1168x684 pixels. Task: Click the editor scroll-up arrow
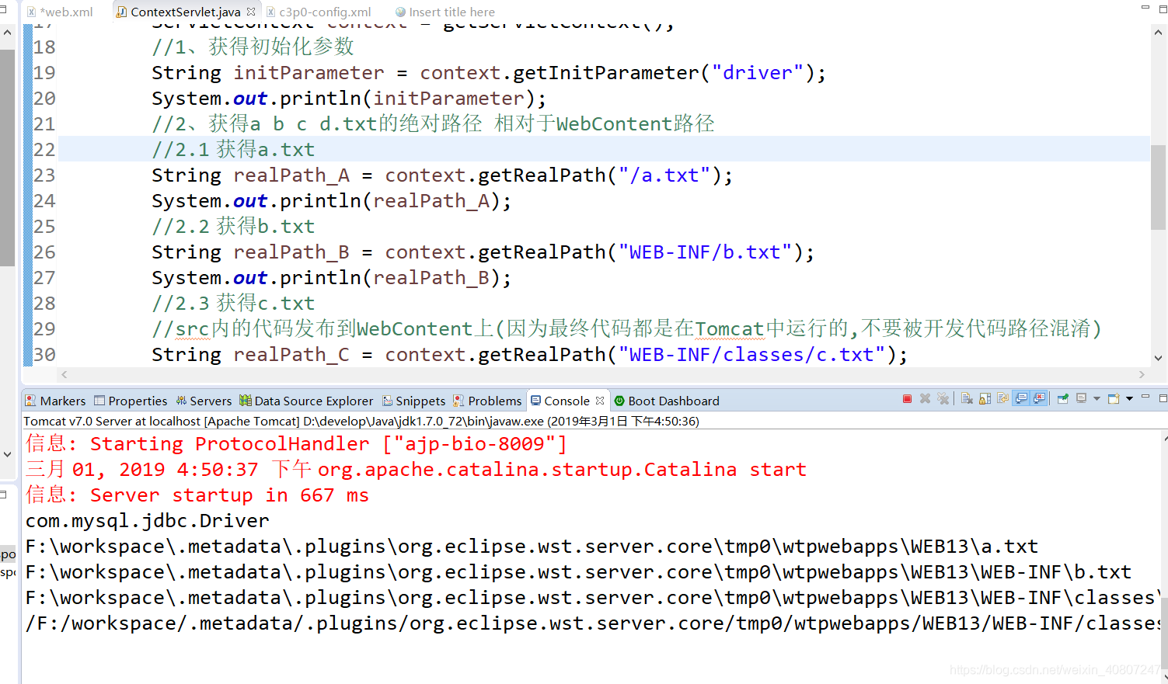(1158, 33)
